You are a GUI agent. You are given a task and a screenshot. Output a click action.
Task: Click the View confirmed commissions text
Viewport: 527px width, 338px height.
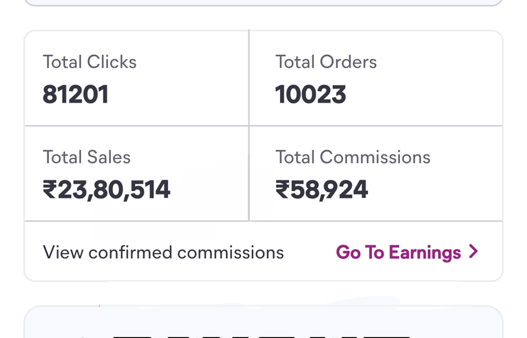pyautogui.click(x=163, y=253)
